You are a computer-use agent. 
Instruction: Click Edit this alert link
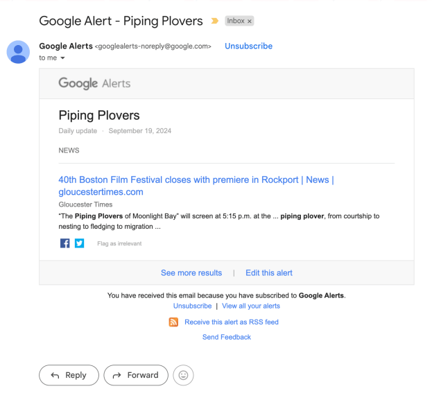[x=269, y=272]
